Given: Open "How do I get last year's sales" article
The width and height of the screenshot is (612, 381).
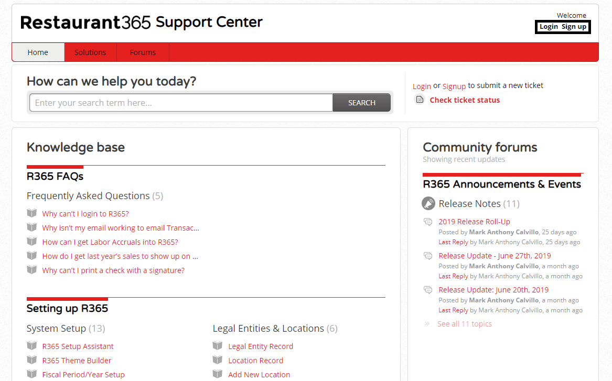Looking at the screenshot, I should (120, 256).
